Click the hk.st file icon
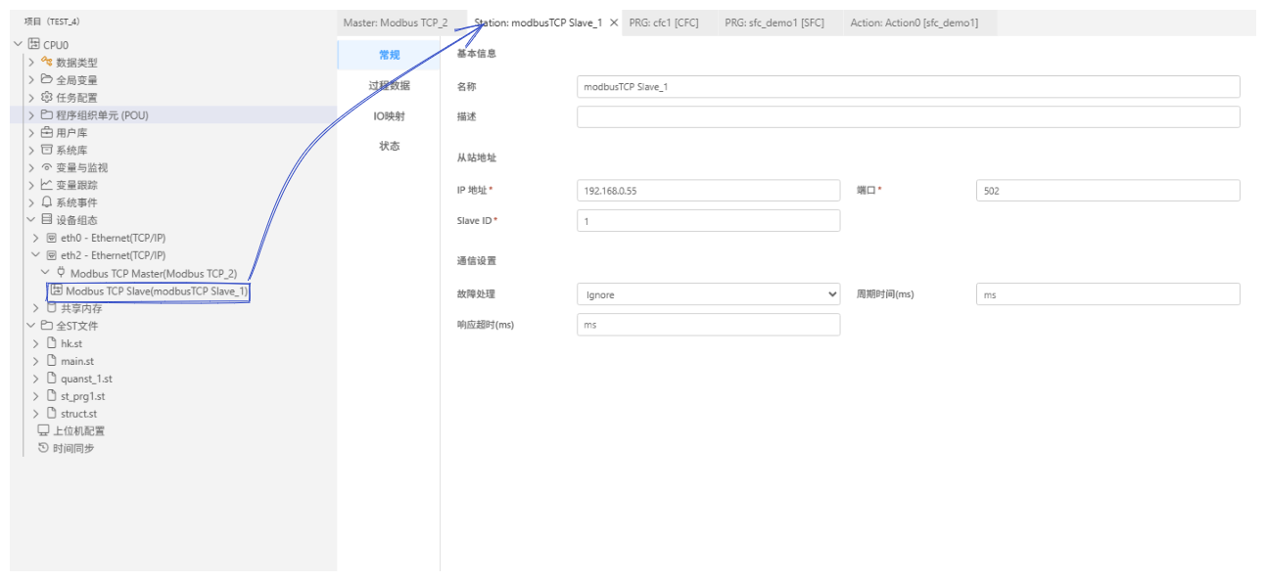1266x581 pixels. click(x=52, y=343)
